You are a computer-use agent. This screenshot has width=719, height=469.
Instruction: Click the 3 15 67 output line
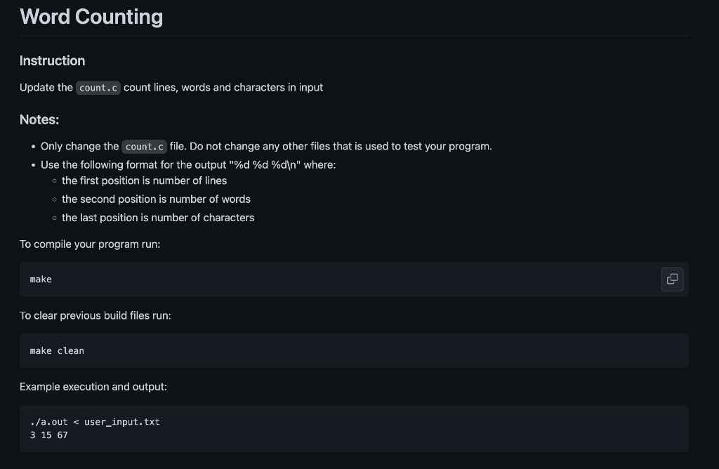click(48, 435)
